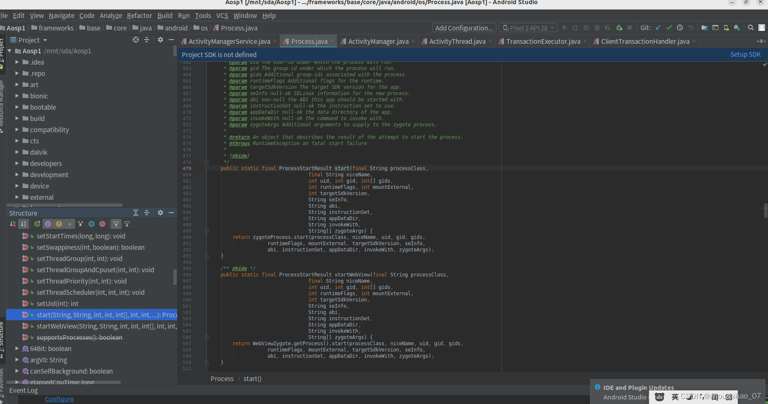Image resolution: width=768 pixels, height=404 pixels.
Task: Switch to TransactionExecutor.java tab
Action: [x=543, y=41]
